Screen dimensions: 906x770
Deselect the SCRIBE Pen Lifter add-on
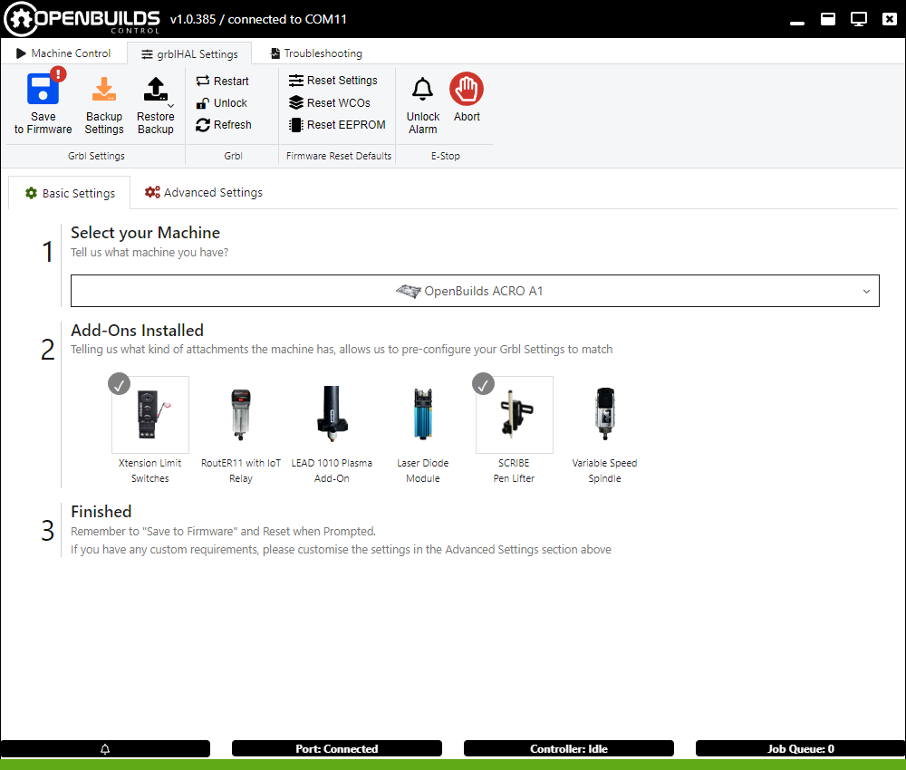coord(514,415)
